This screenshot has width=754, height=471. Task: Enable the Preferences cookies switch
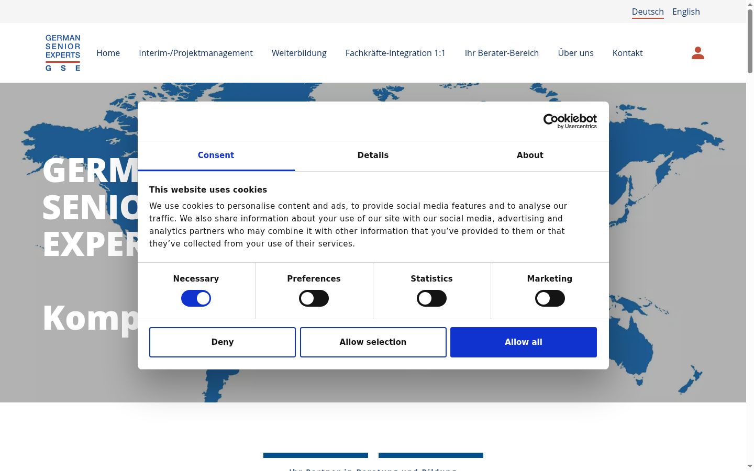pyautogui.click(x=314, y=298)
